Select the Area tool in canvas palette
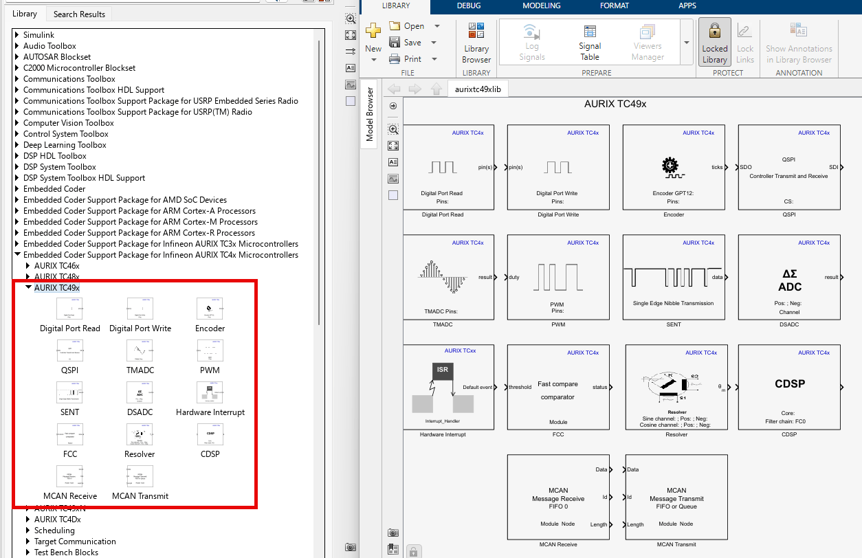The height and width of the screenshot is (558, 862). pos(393,195)
